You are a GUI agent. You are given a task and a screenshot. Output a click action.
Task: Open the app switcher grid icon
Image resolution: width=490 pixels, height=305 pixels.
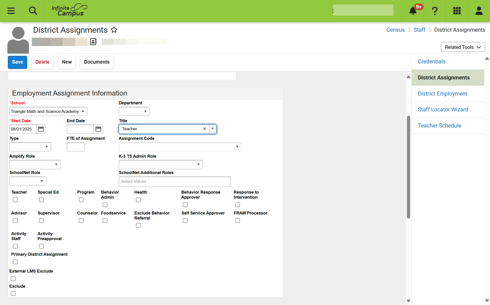click(x=457, y=11)
